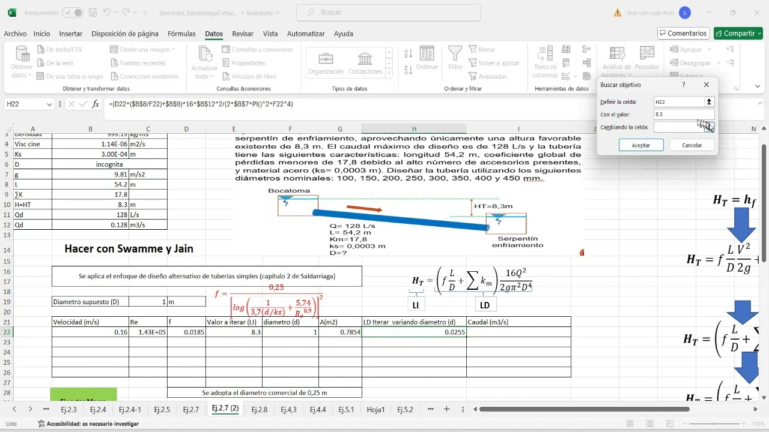Click the Buscar objetivo help question mark
Screen dimensions: 769x432
(684, 85)
